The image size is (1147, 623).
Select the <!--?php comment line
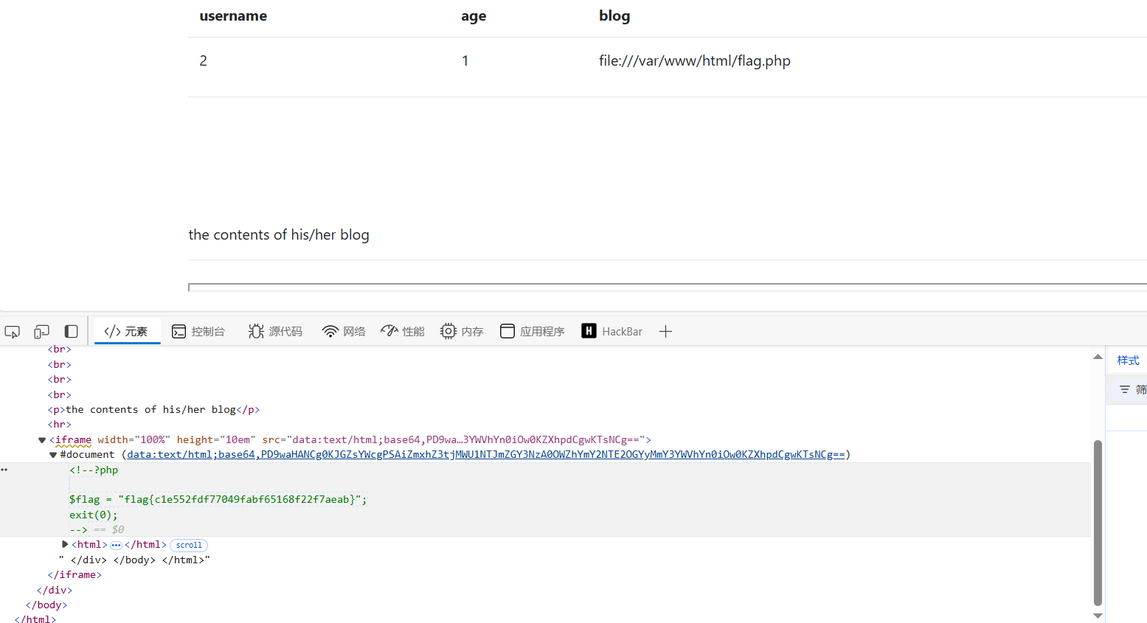tap(94, 470)
